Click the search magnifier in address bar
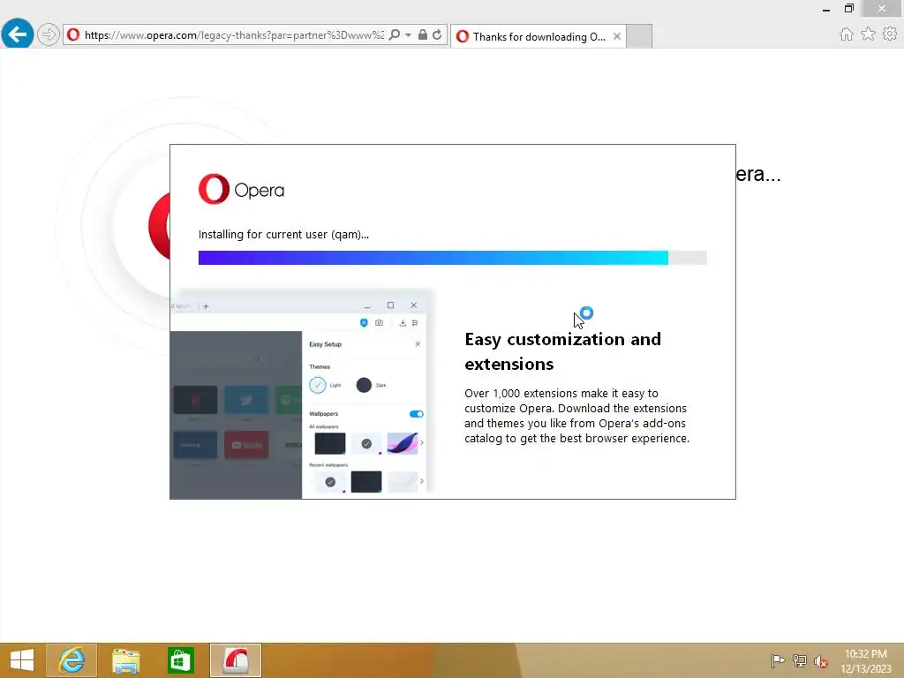This screenshot has width=904, height=678. click(395, 34)
